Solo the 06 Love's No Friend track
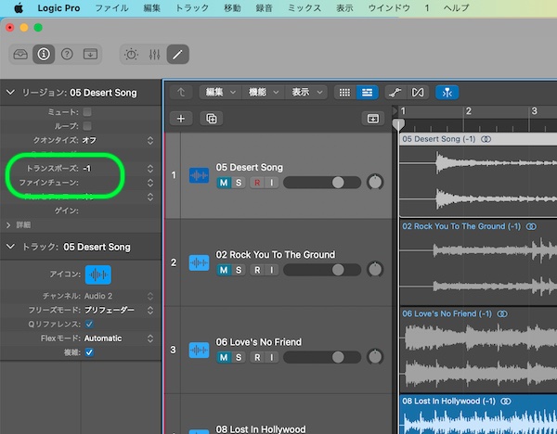 239,357
